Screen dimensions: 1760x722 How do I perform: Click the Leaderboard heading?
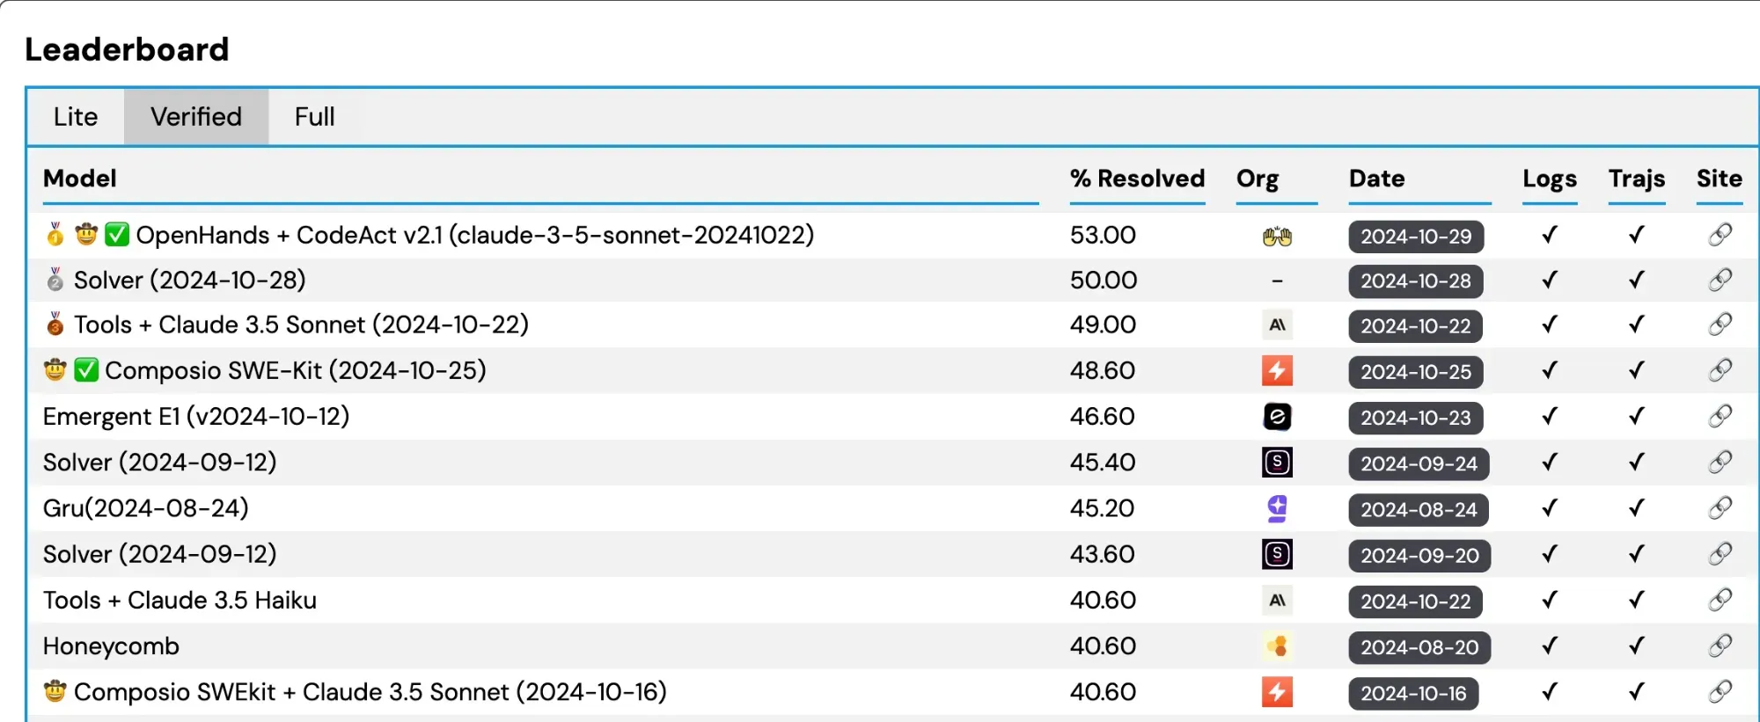point(127,49)
